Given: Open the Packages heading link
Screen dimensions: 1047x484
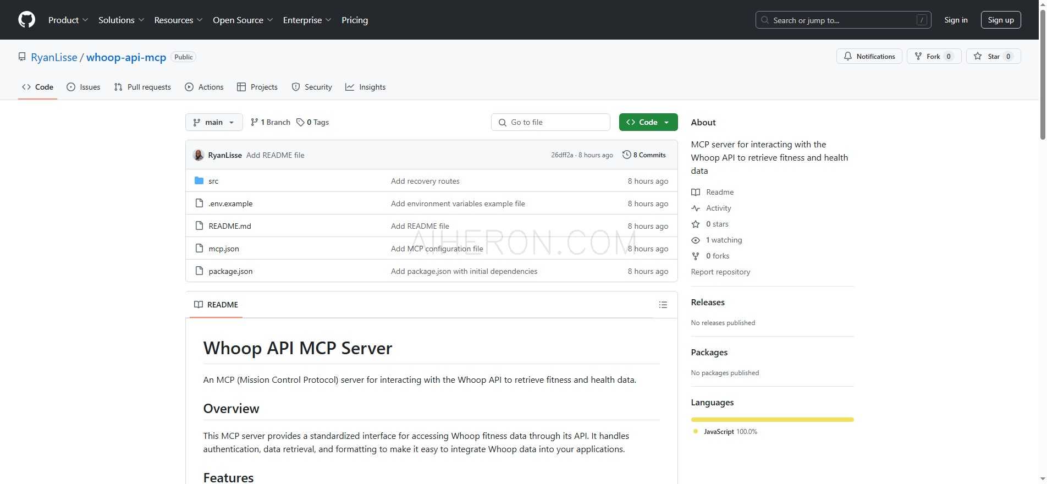Looking at the screenshot, I should point(709,352).
